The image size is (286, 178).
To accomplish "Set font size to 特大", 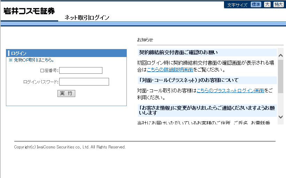I will 279,5.
